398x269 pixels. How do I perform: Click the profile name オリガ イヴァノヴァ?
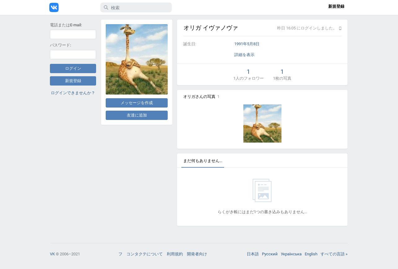click(x=211, y=28)
